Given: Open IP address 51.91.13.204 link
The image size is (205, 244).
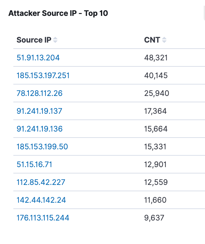Looking at the screenshot, I should coord(38,58).
